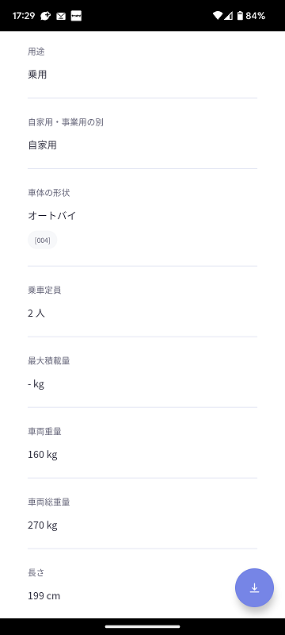Select the 長さ value 199 cm

44,596
